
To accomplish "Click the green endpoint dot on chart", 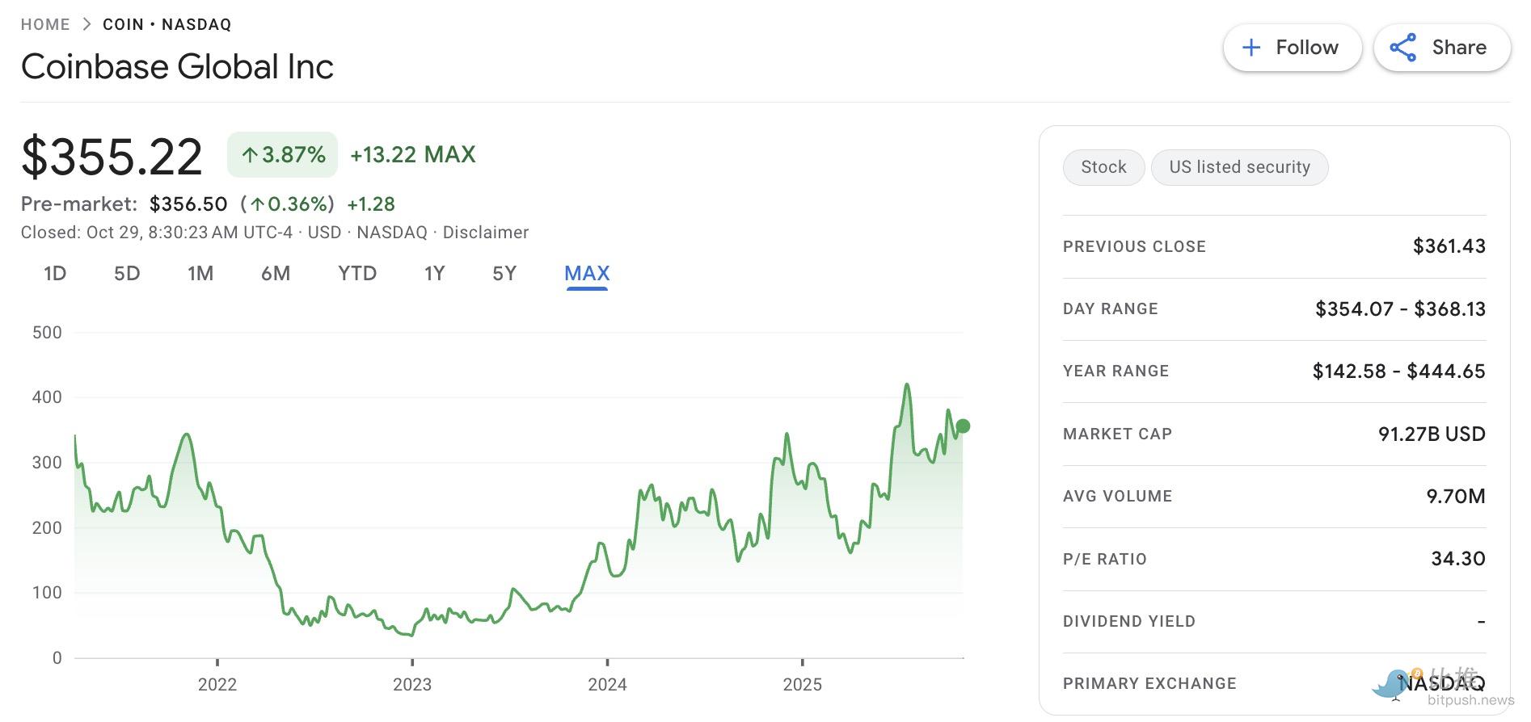I will pos(962,426).
